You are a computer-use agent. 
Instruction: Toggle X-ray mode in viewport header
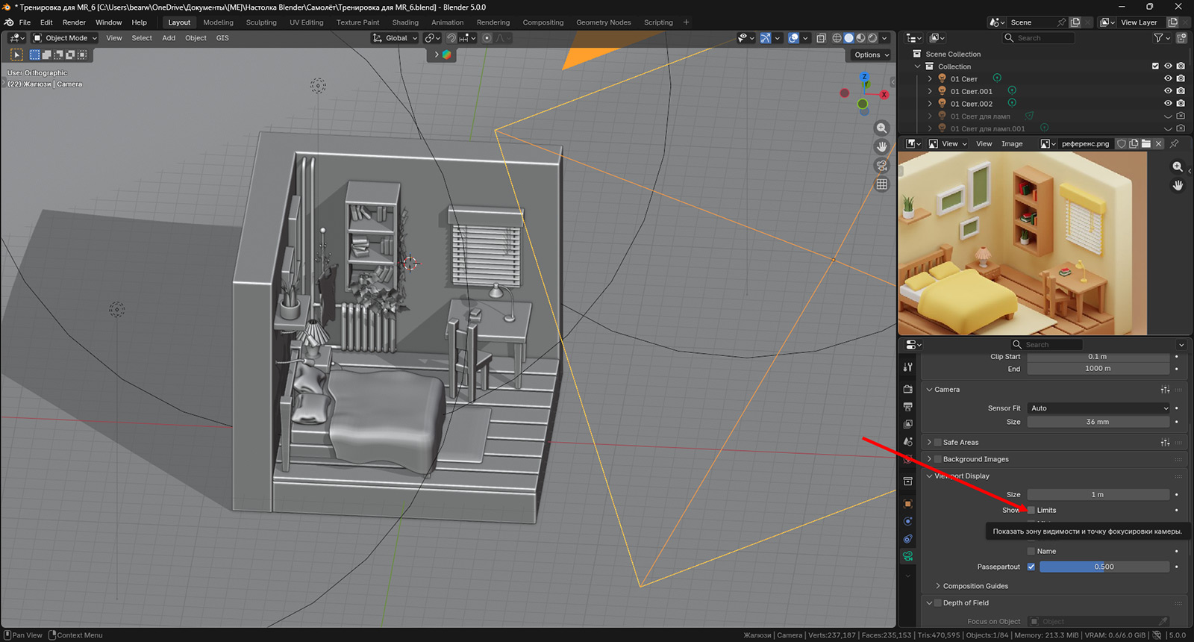coord(821,38)
